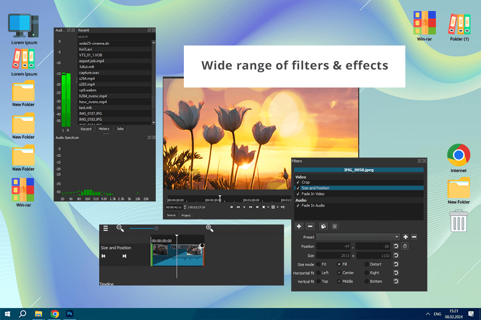The width and height of the screenshot is (481, 320).
Task: Choose Top vertical fit
Action: click(x=319, y=281)
